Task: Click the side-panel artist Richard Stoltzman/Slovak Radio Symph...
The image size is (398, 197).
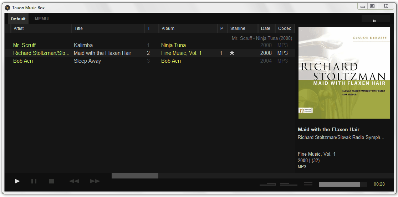Action: [x=341, y=138]
